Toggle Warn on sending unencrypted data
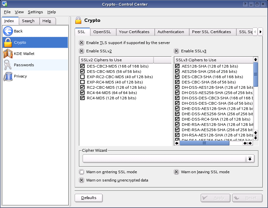Viewport: 268px width, 208px height. click(82, 180)
